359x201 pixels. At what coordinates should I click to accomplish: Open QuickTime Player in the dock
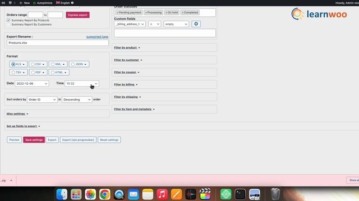[x=119, y=194]
